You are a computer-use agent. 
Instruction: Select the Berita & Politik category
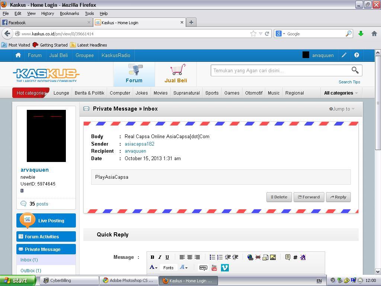click(89, 93)
